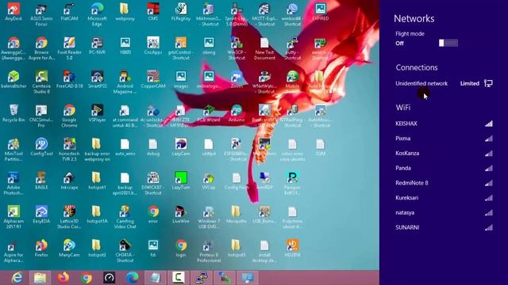Open the EAGLE desktop icon
The width and height of the screenshot is (508, 285).
tap(41, 180)
